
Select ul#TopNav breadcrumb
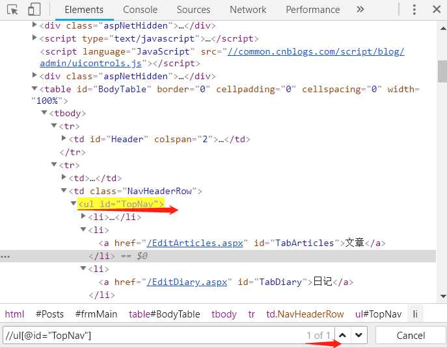pyautogui.click(x=378, y=314)
